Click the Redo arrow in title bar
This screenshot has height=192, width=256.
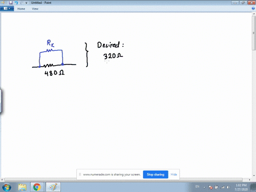pyautogui.click(x=21, y=3)
